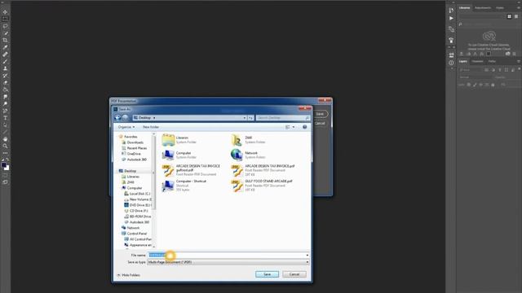This screenshot has width=522, height=293.
Task: Open the History panel icon
Action: [451, 11]
